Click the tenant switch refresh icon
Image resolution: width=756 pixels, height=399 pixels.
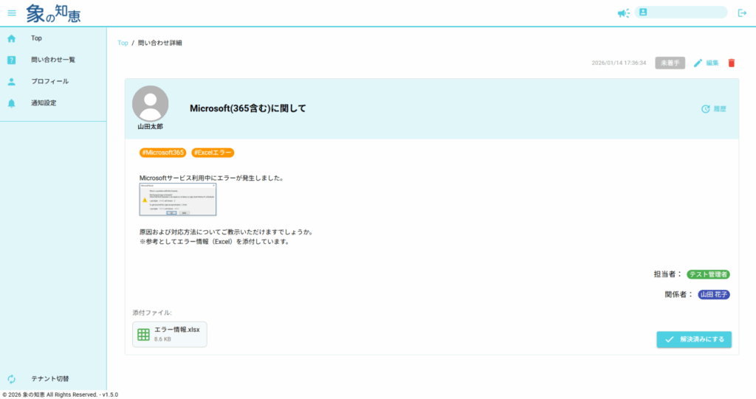(12, 379)
